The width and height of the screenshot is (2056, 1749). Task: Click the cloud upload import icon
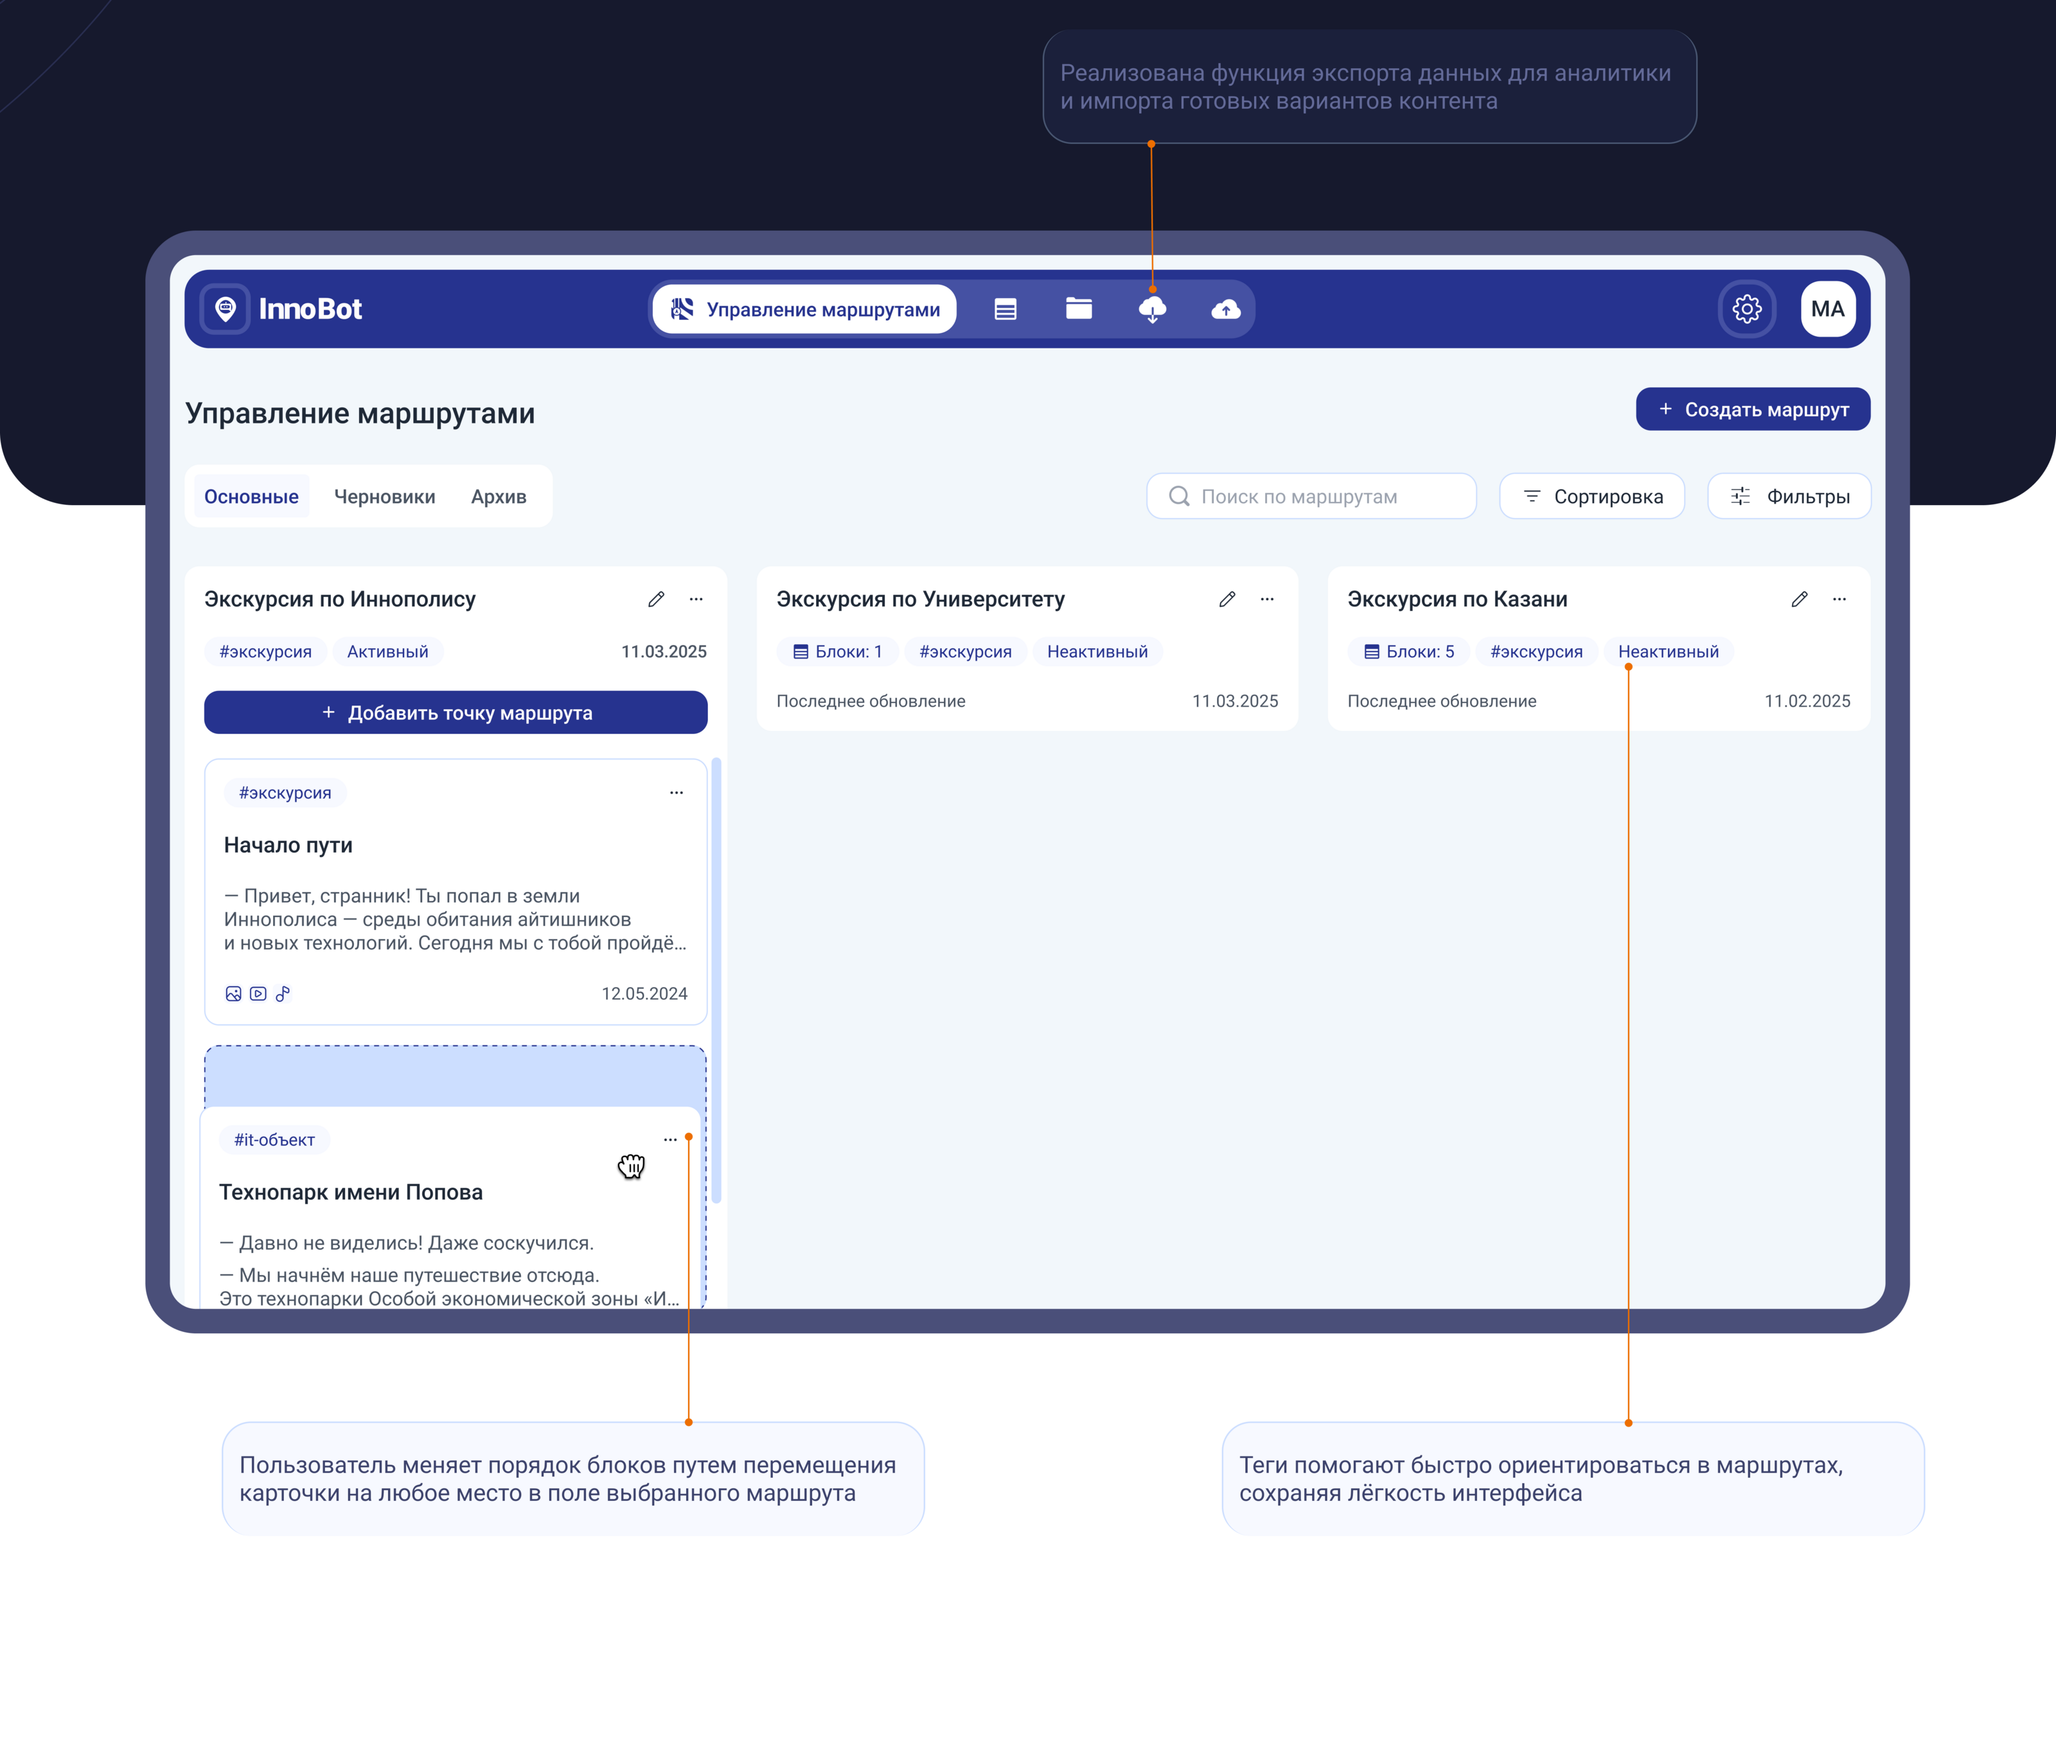tap(1225, 309)
